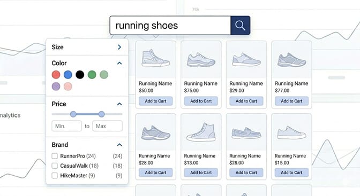This screenshot has height=196, width=360.
Task: Collapse the Color filter section
Action: [x=119, y=63]
